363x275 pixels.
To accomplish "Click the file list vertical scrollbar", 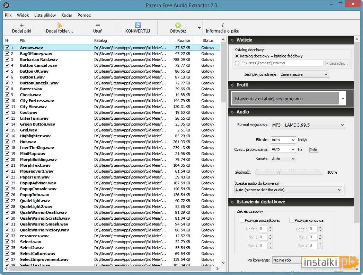I will click(x=223, y=72).
